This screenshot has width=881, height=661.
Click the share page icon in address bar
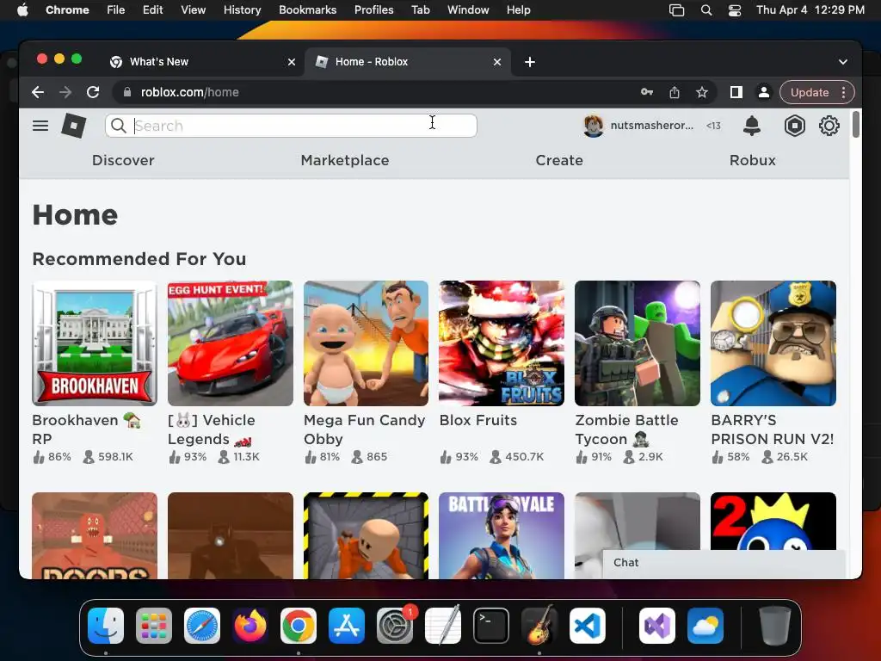675,92
